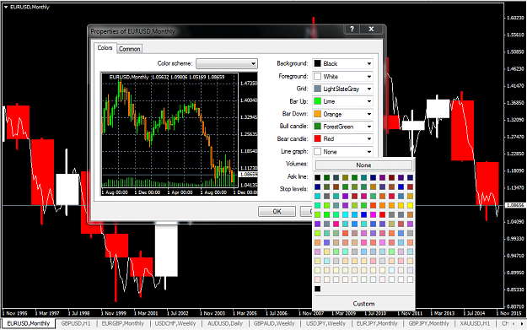This screenshot has width=527, height=330.
Task: Switch to the Common tab in Properties
Action: [x=129, y=49]
